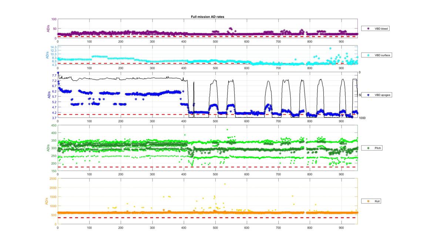Viewport: 444px width, 252px height.
Task: Click the 7.2 y-axis tick label
Action: click(54, 81)
